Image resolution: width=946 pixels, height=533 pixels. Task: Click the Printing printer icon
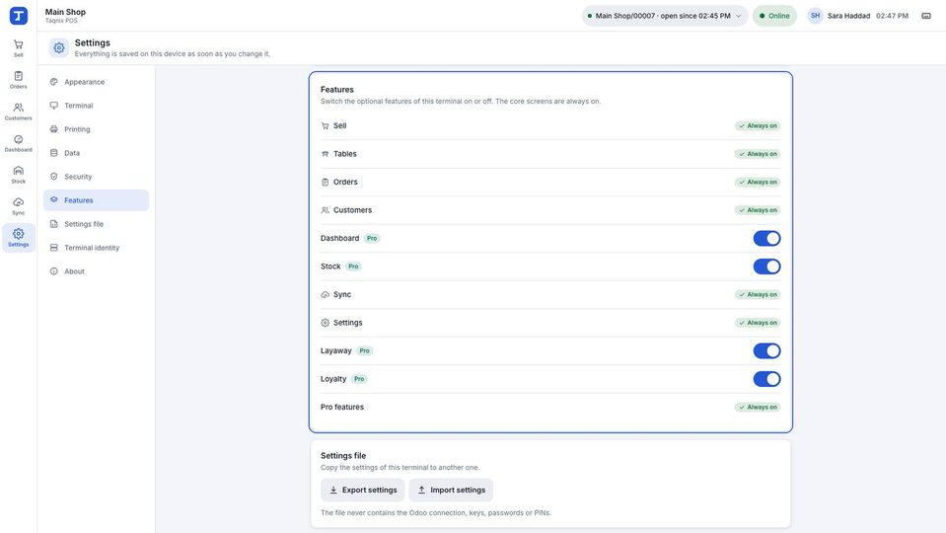53,129
